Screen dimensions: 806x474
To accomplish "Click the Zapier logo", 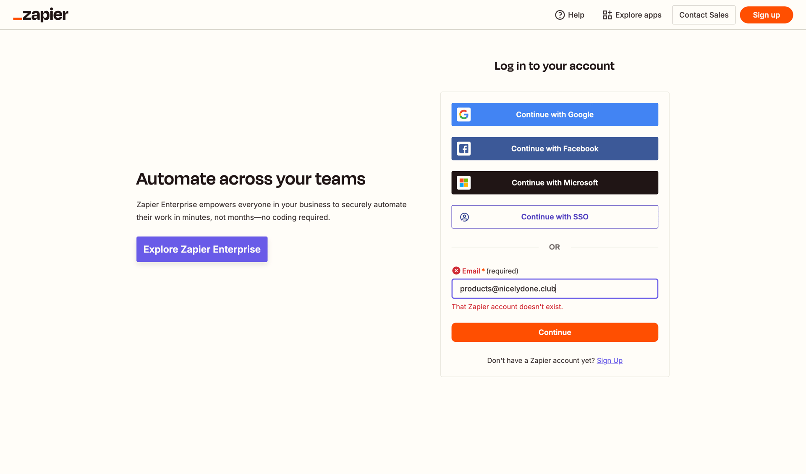I will [40, 15].
